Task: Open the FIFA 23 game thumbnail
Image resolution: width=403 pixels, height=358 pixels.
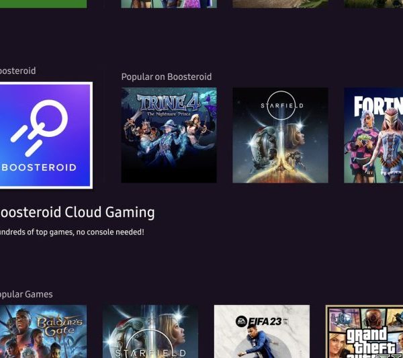Action: 262,332
